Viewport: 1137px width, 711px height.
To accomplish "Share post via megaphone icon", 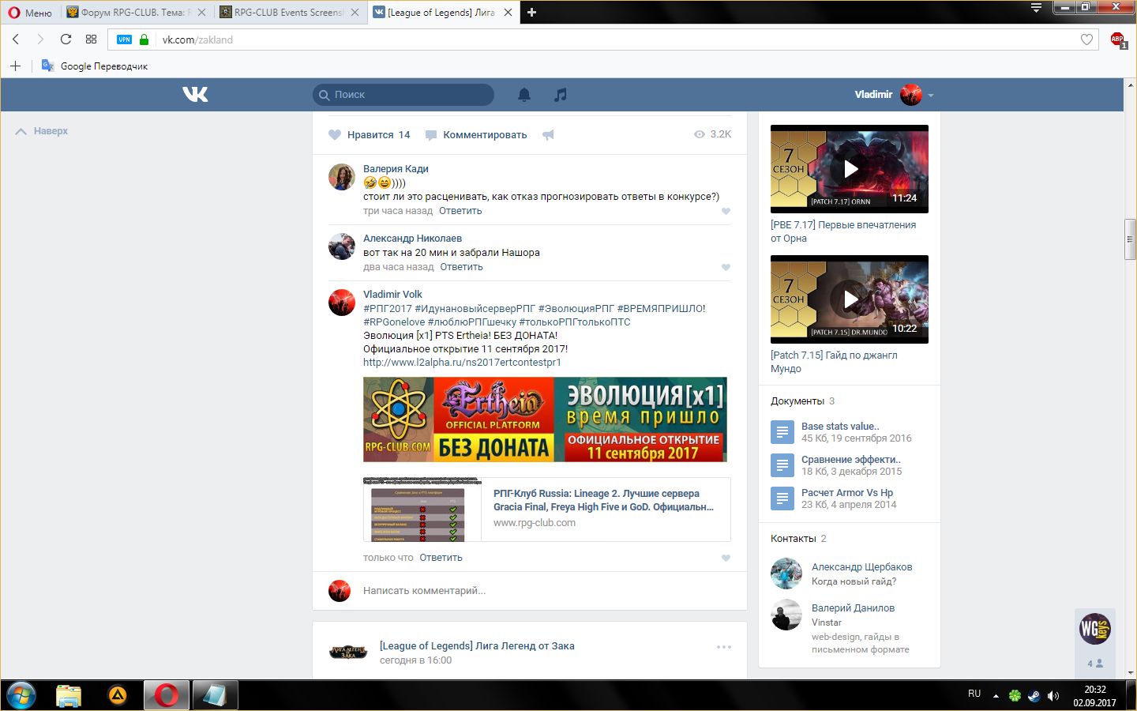I will click(548, 135).
